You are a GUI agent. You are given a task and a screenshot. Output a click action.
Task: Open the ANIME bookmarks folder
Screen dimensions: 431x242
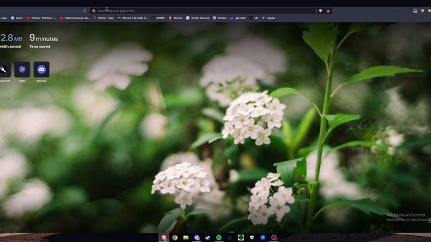coord(158,18)
